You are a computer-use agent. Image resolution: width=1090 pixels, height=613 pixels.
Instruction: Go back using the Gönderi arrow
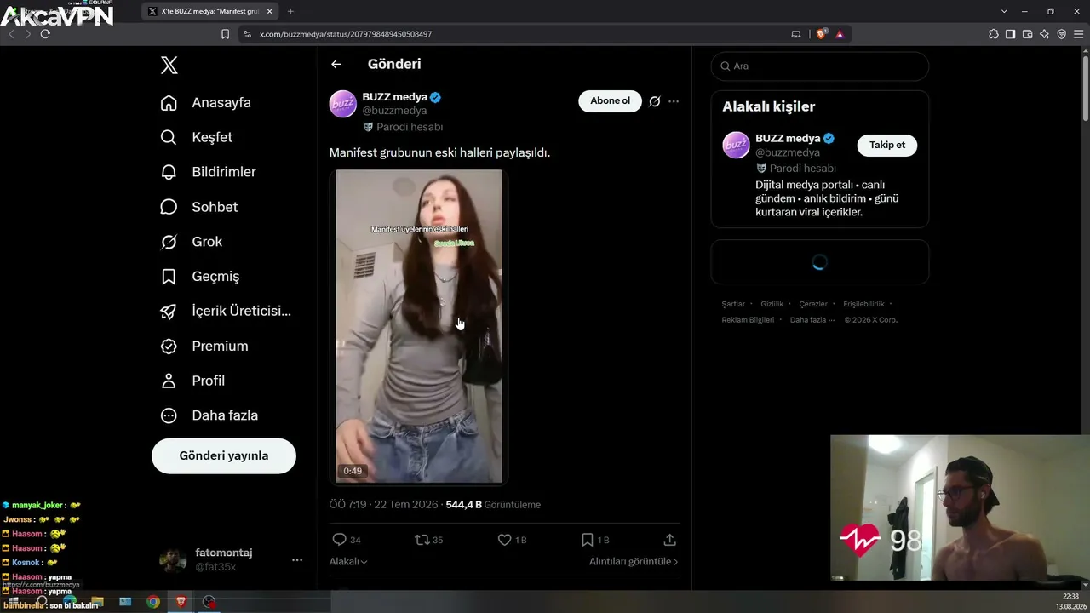[336, 64]
